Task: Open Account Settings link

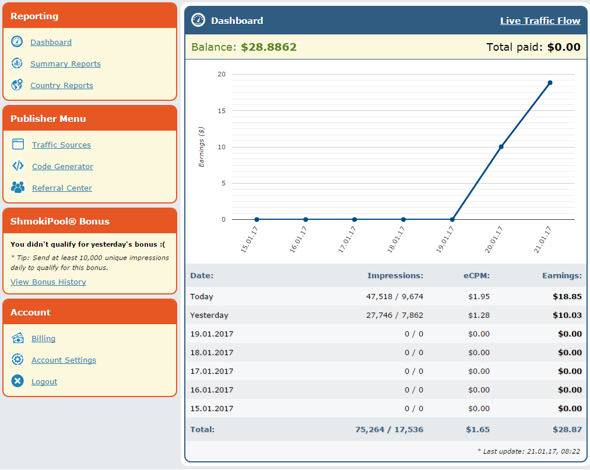Action: [x=64, y=360]
